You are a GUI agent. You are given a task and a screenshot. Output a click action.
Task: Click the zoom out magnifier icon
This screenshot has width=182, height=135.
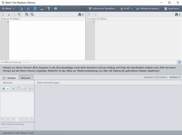pyautogui.click(x=32, y=15)
